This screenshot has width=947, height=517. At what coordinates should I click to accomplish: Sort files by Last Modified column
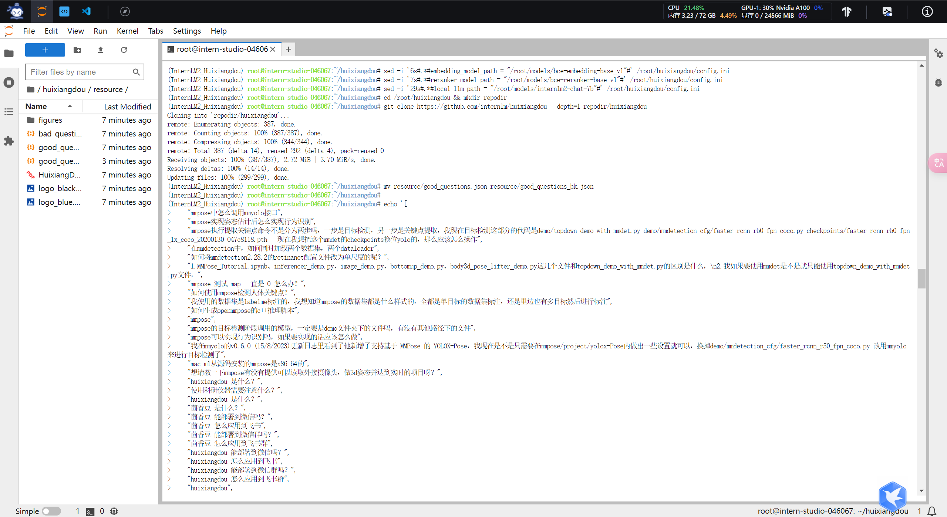tap(127, 107)
